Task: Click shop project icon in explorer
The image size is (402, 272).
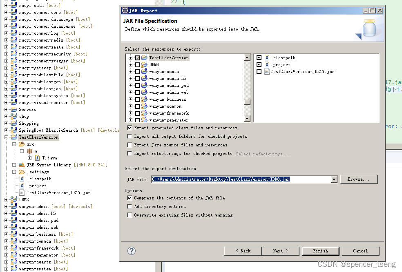Action: [14, 116]
